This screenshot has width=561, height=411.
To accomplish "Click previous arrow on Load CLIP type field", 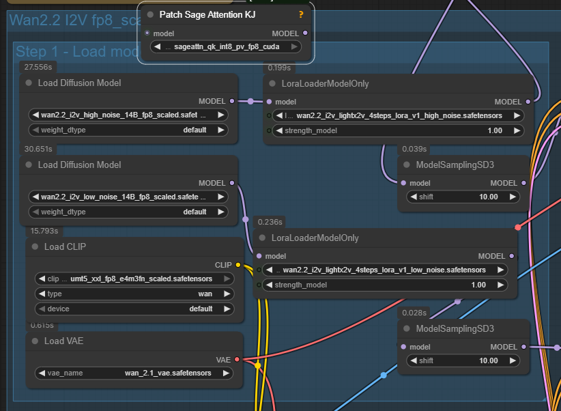I will pos(42,294).
